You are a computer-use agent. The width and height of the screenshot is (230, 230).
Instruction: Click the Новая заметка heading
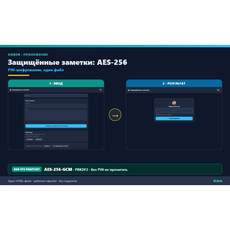pos(30,101)
